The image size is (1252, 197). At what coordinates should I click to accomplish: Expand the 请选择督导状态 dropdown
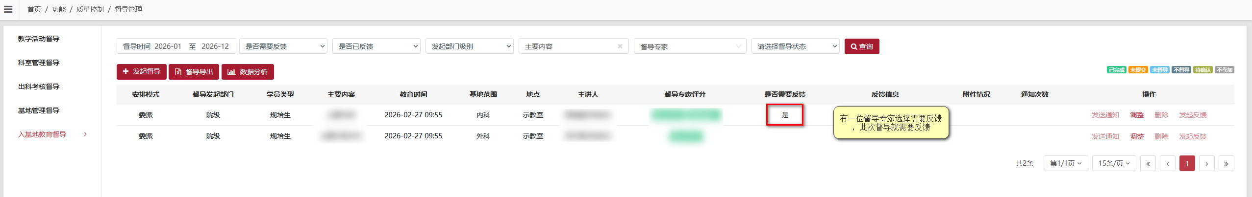coord(796,46)
